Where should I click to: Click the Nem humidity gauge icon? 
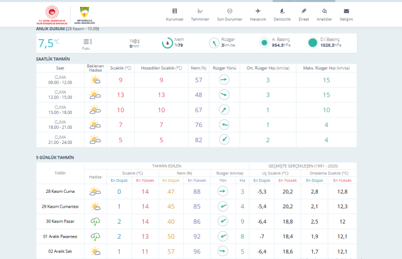coord(166,43)
